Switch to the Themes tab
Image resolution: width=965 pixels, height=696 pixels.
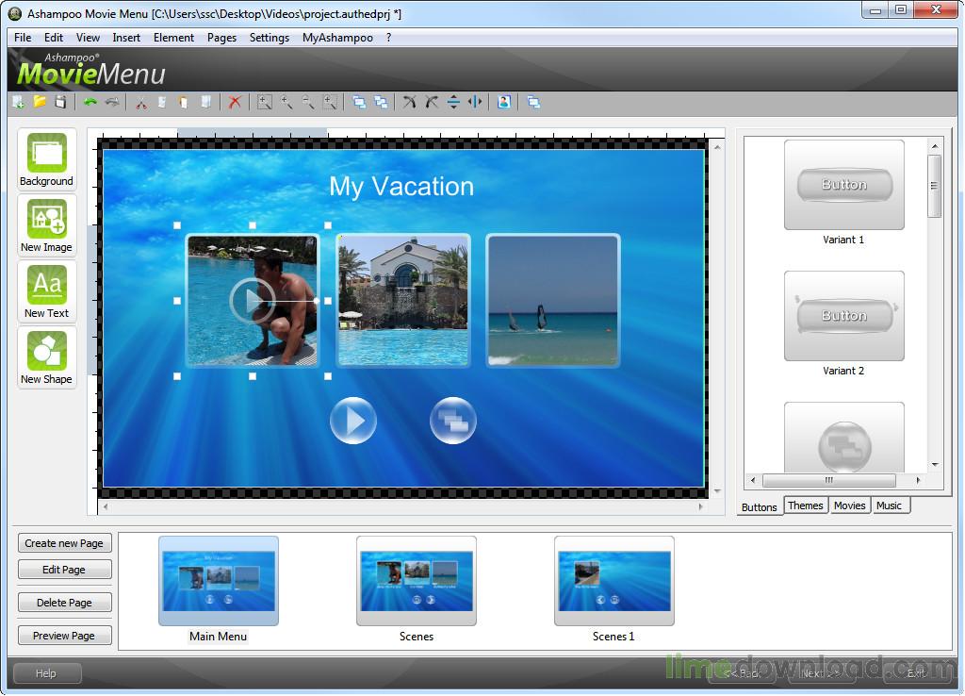(805, 505)
